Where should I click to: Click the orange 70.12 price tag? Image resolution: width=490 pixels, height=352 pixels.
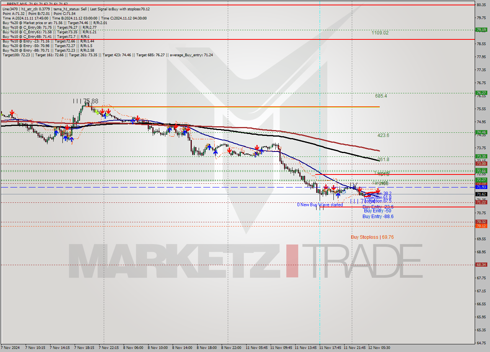click(481, 226)
